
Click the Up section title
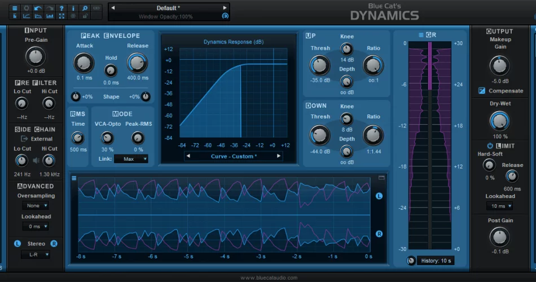point(311,36)
